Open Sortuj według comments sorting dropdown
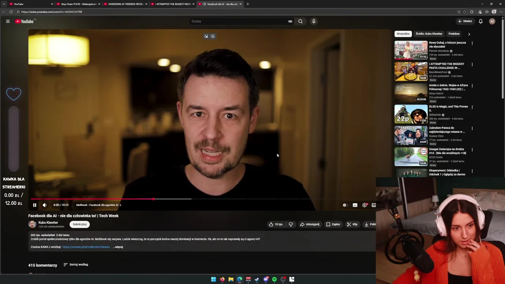Viewport: 505px width, 284px height. pyautogui.click(x=76, y=265)
